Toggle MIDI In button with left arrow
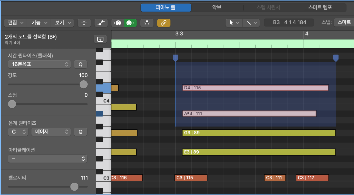The image size is (354, 195). point(118,23)
